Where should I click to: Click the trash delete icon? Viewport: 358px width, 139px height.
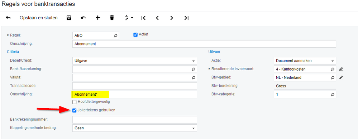click(112, 18)
